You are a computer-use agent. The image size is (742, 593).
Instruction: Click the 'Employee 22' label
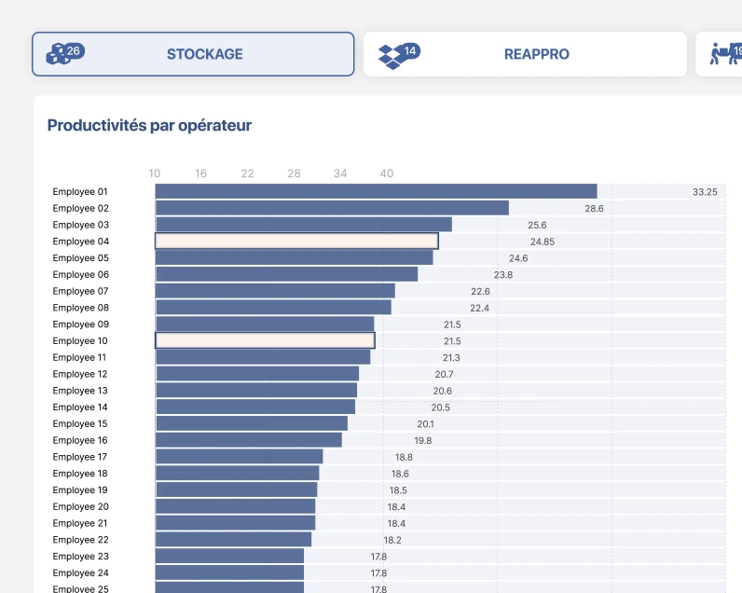(80, 540)
